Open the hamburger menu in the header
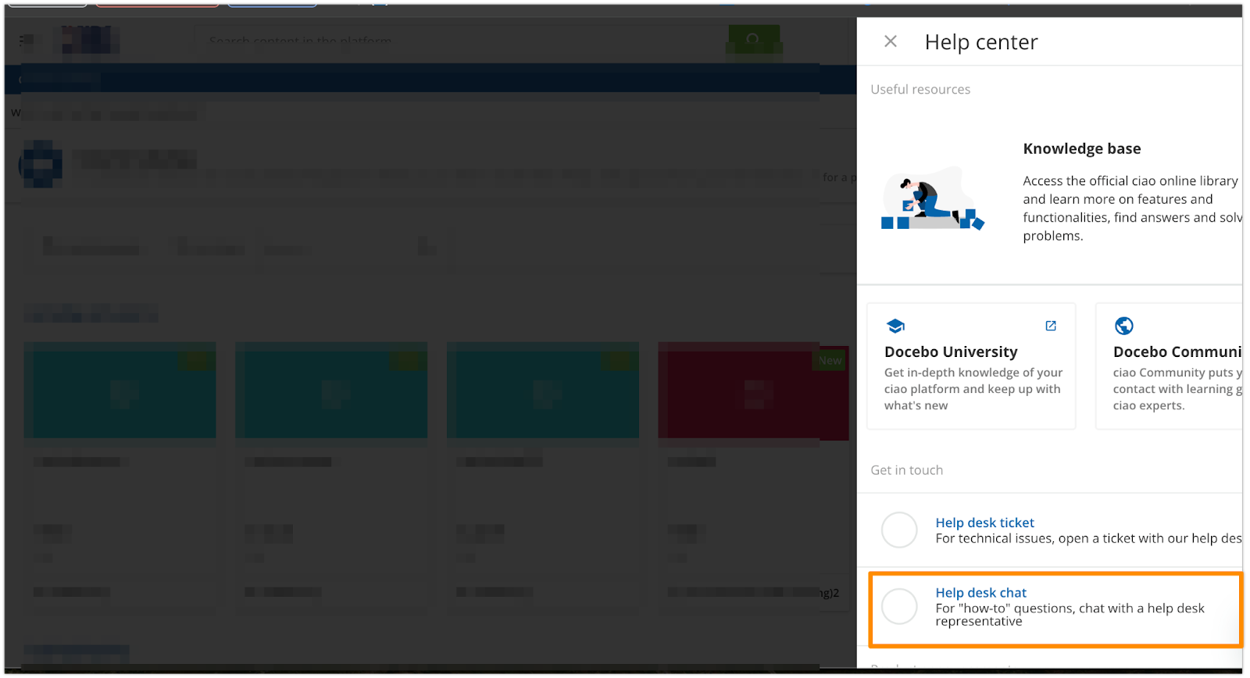The height and width of the screenshot is (678, 1250). (27, 40)
